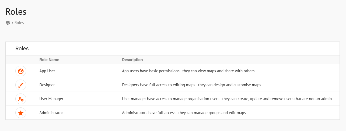Image resolution: width=346 pixels, height=131 pixels.
Task: Click the Designers full access description
Action: pos(191,85)
